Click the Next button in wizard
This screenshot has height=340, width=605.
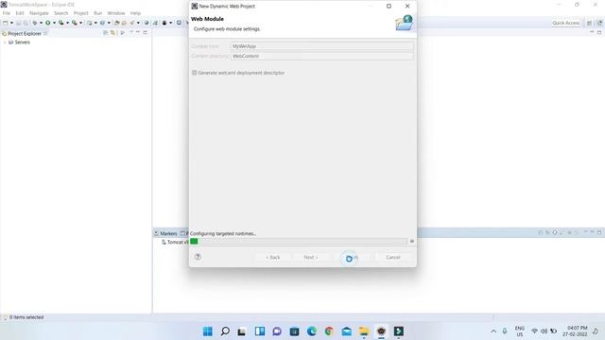click(x=311, y=257)
